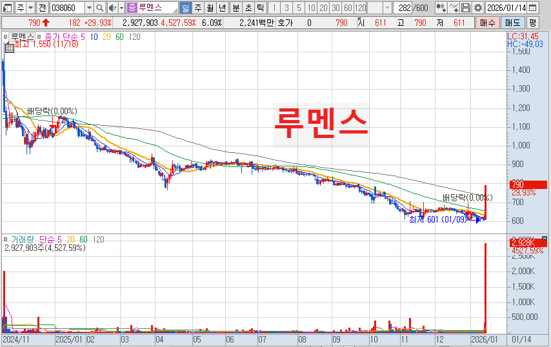Select the 3 interval button
Viewport: 551px width, 347px height.
click(x=286, y=7)
